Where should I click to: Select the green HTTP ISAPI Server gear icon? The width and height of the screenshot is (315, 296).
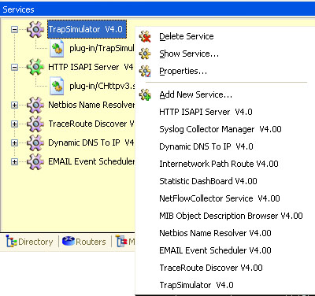tap(35, 67)
